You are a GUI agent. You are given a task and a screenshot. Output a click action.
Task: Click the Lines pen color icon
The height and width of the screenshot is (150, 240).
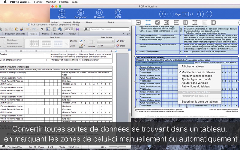pyautogui.click(x=81, y=46)
